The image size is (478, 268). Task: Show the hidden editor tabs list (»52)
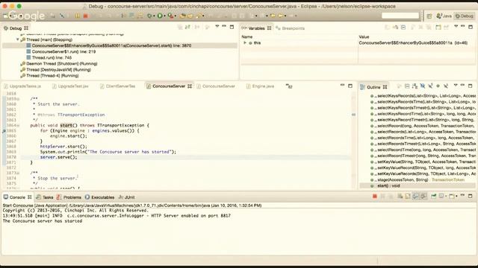pyautogui.click(x=289, y=86)
